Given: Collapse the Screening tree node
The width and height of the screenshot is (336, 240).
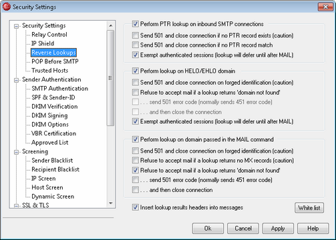Looking at the screenshot, I should pos(16,152).
